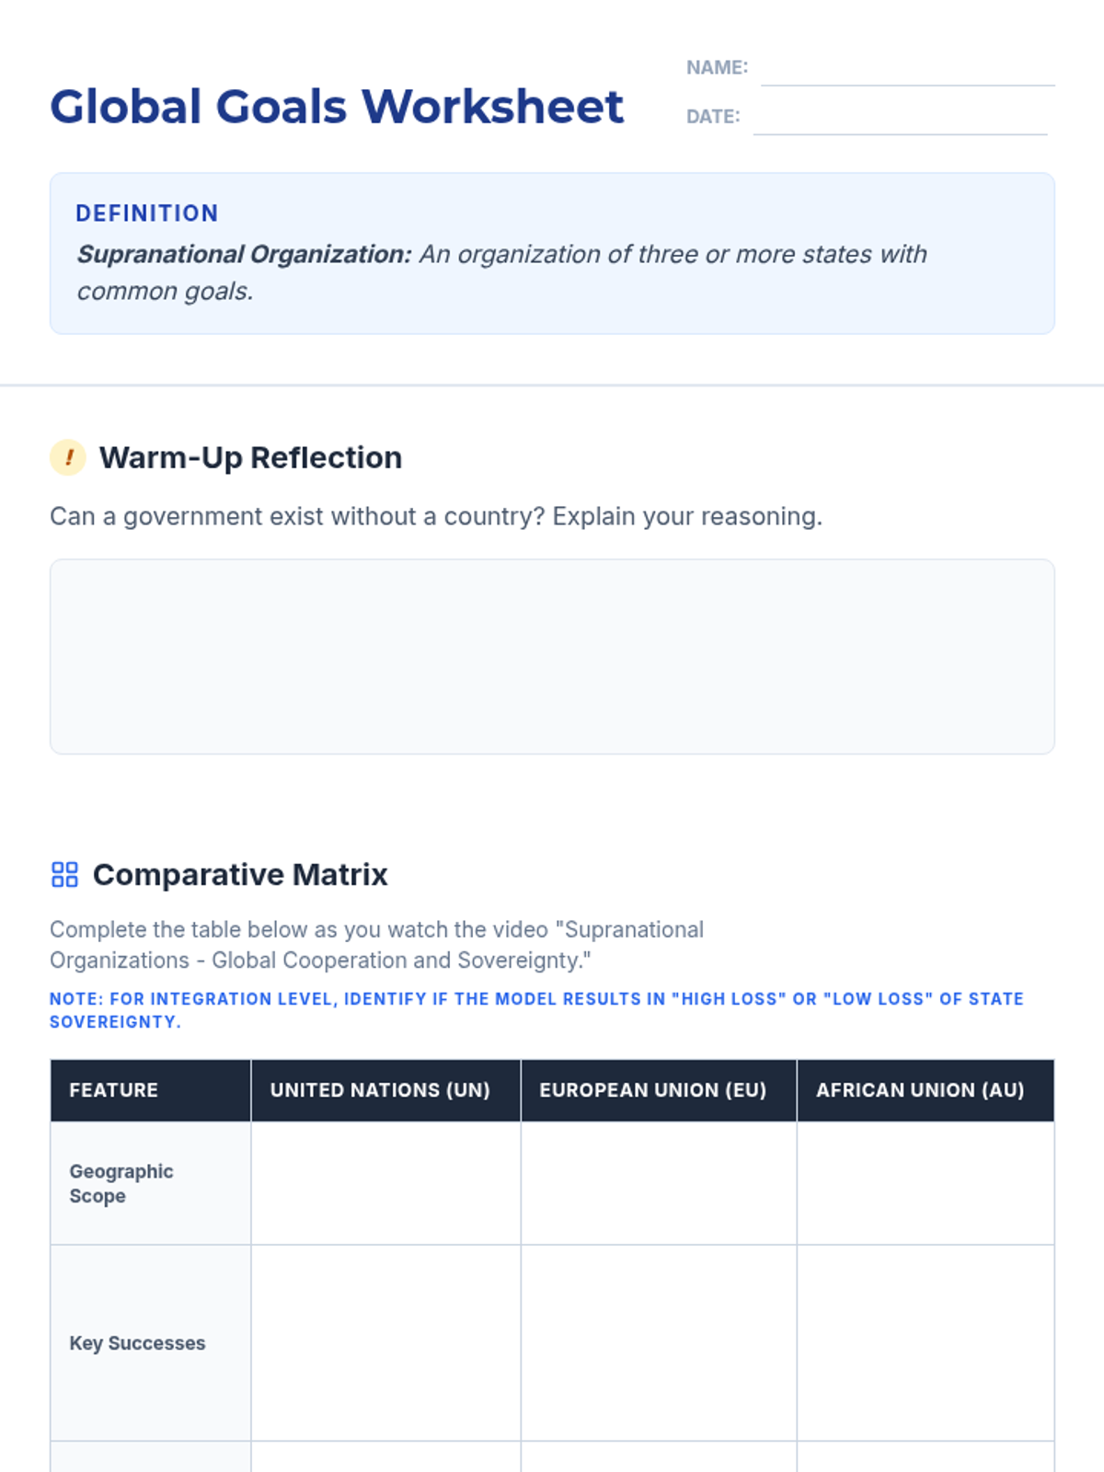Screen dimensions: 1104x1472
Task: Select the Geographic Scope row label
Action: 121,1184
